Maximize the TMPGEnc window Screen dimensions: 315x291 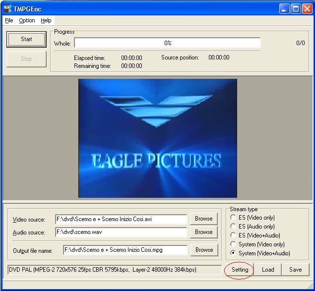point(296,9)
